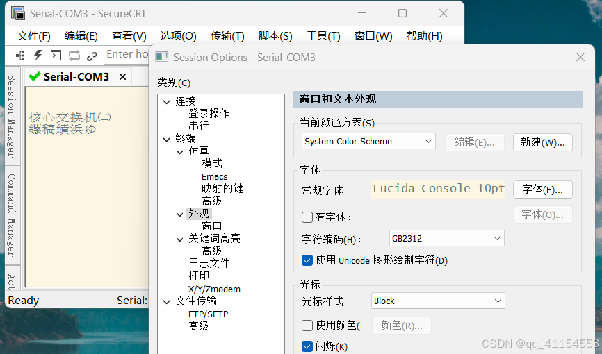
Task: Collapse the 终端 tree node
Action: 167,140
